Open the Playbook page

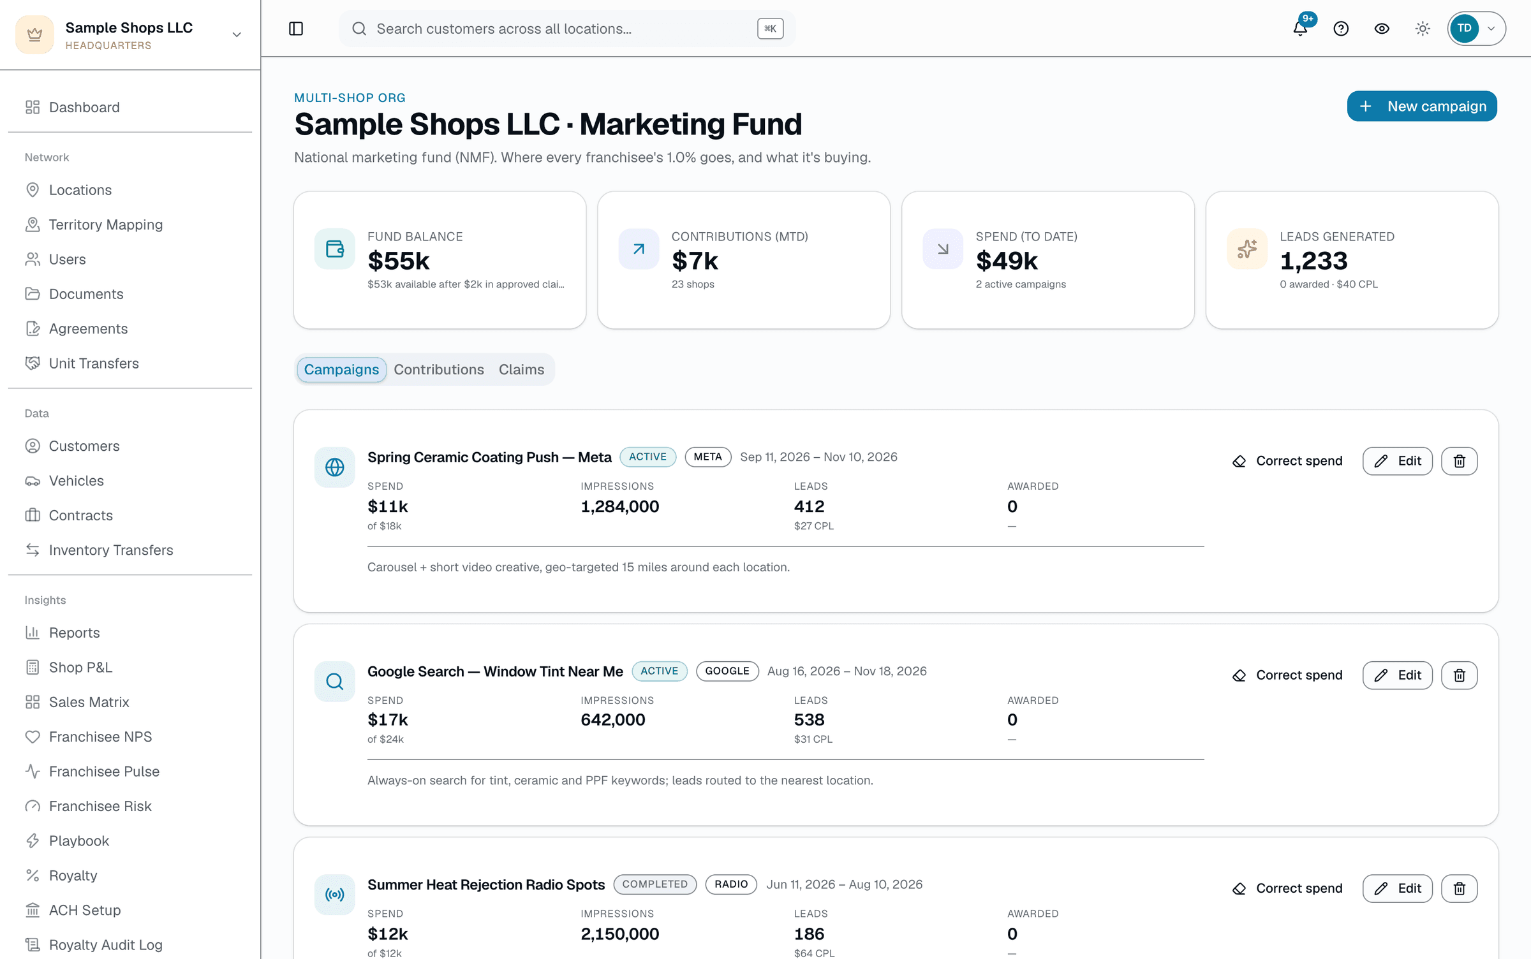pos(130,840)
